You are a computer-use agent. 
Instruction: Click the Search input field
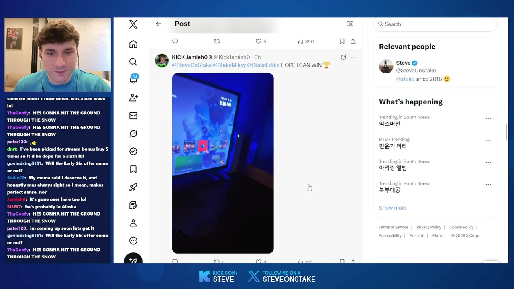coord(435,24)
